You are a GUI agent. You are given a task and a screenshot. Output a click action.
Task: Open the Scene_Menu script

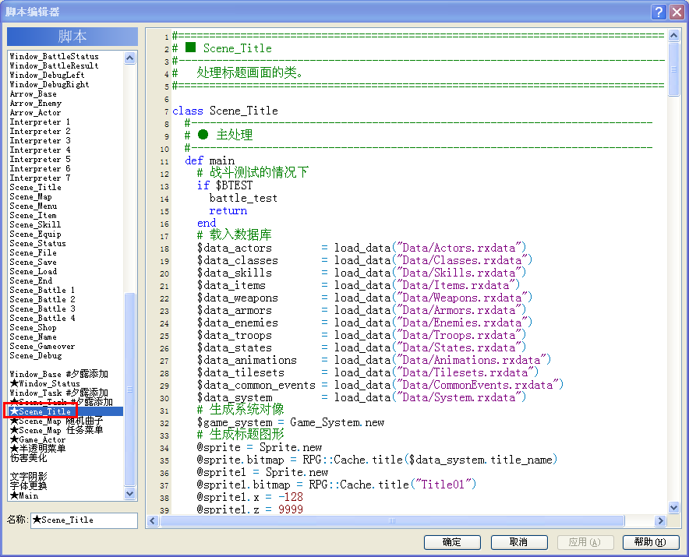click(34, 206)
